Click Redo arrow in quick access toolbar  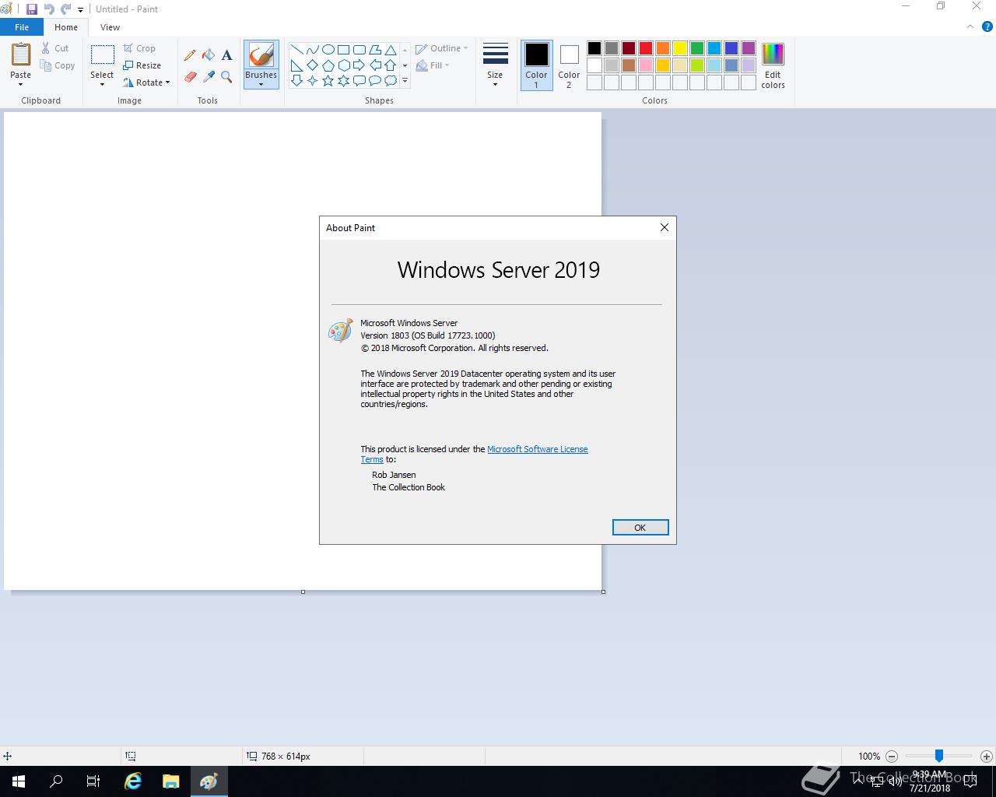66,9
